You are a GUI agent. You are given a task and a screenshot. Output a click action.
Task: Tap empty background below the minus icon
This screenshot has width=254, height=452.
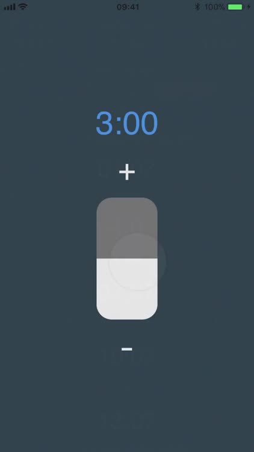tap(127, 404)
